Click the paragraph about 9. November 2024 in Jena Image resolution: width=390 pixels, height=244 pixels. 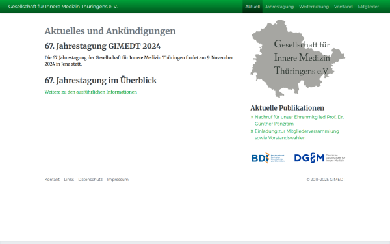click(x=139, y=61)
